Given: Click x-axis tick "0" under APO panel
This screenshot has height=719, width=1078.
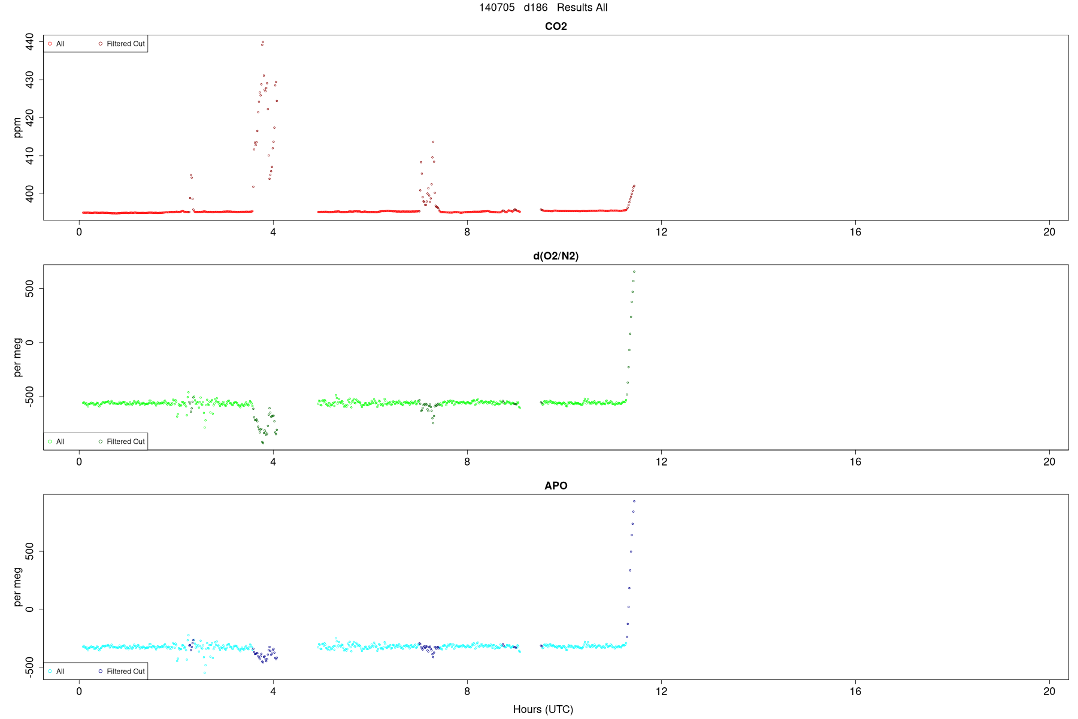Looking at the screenshot, I should tap(79, 692).
